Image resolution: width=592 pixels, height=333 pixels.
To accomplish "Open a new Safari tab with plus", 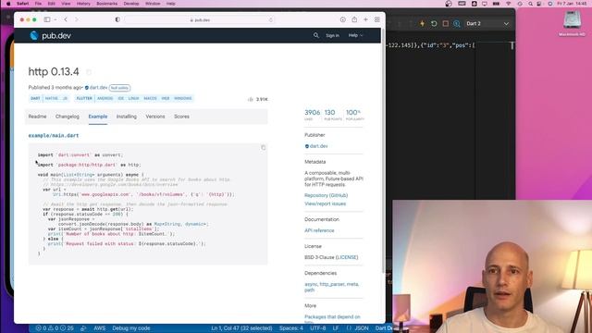I will point(365,19).
